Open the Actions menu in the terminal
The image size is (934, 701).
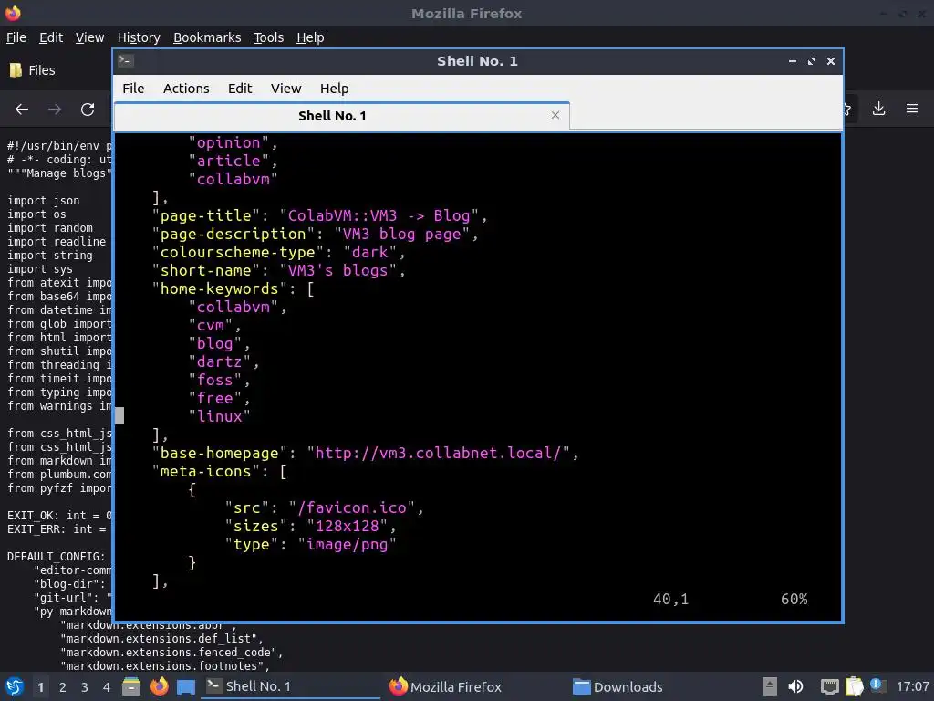click(186, 89)
